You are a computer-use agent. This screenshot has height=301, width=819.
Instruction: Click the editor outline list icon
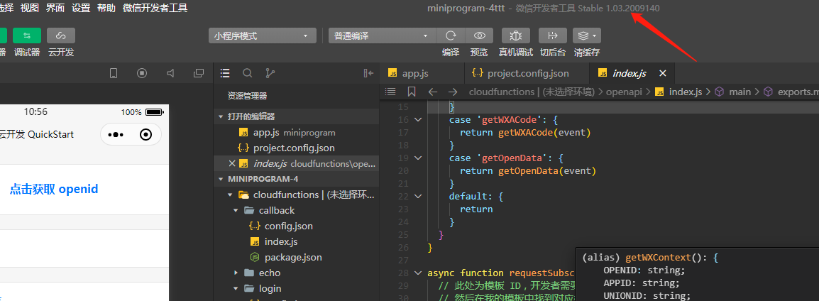[x=390, y=92]
